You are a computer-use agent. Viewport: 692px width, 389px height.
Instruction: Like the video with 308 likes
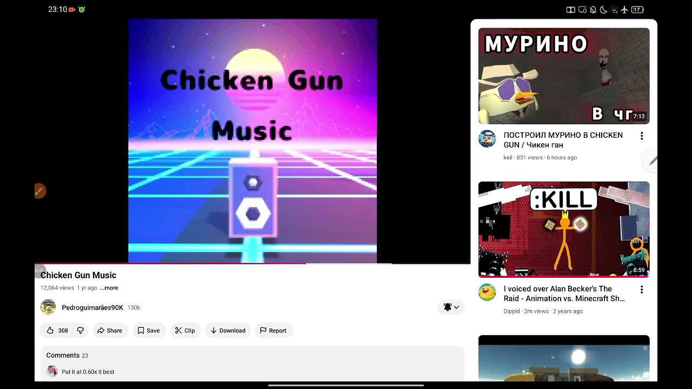[57, 331]
